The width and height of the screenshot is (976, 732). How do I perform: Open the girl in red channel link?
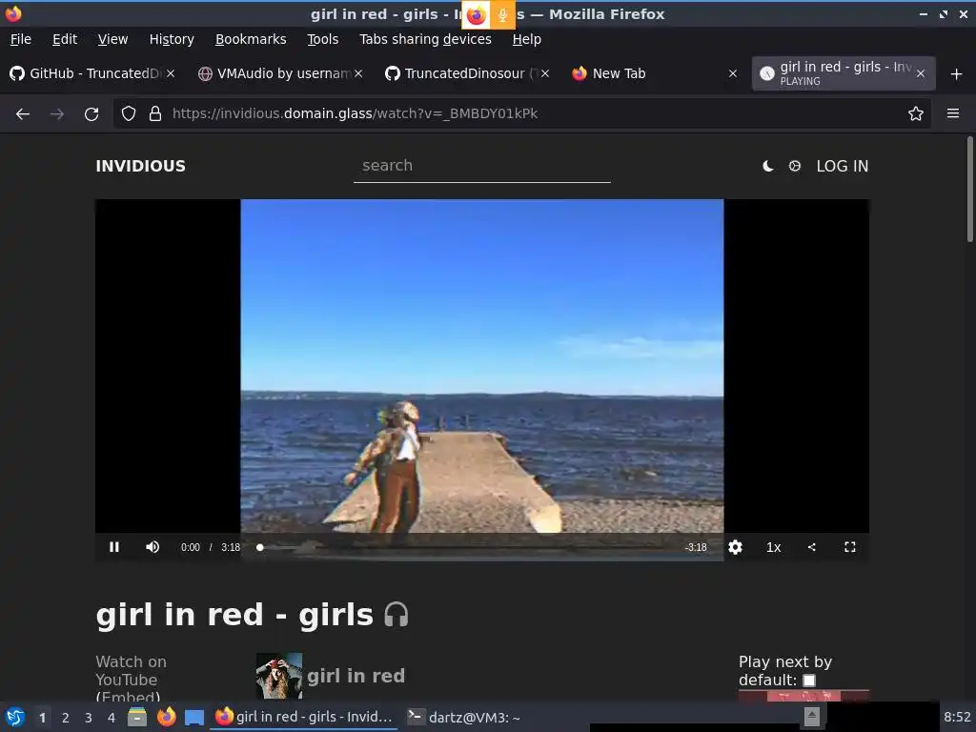point(356,676)
